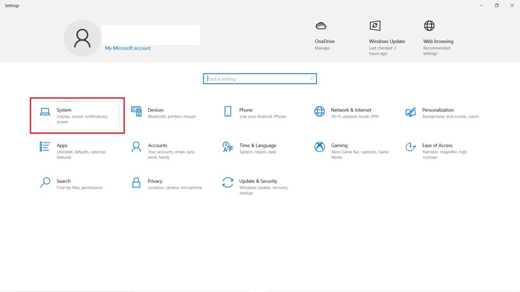Open the Gaming title text
The image size is (520, 292).
339,145
